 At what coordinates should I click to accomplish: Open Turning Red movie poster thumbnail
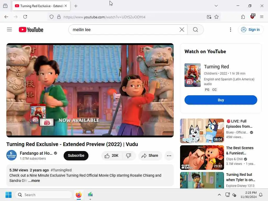(x=193, y=75)
